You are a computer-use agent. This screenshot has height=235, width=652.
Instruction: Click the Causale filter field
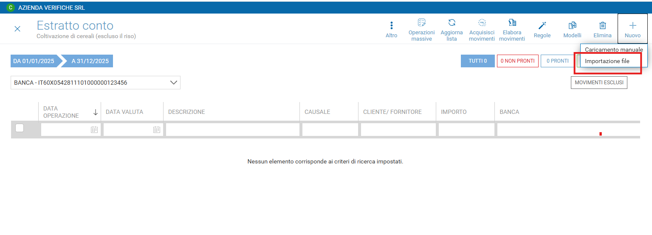pyautogui.click(x=330, y=130)
